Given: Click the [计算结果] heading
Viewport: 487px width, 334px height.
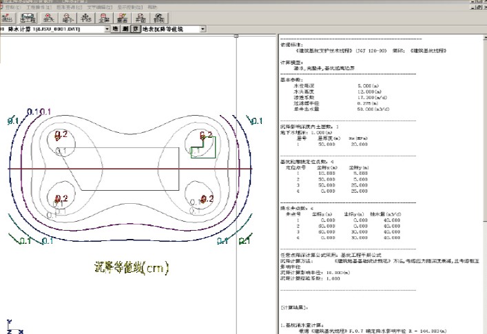Looking at the screenshot, I should [294, 308].
